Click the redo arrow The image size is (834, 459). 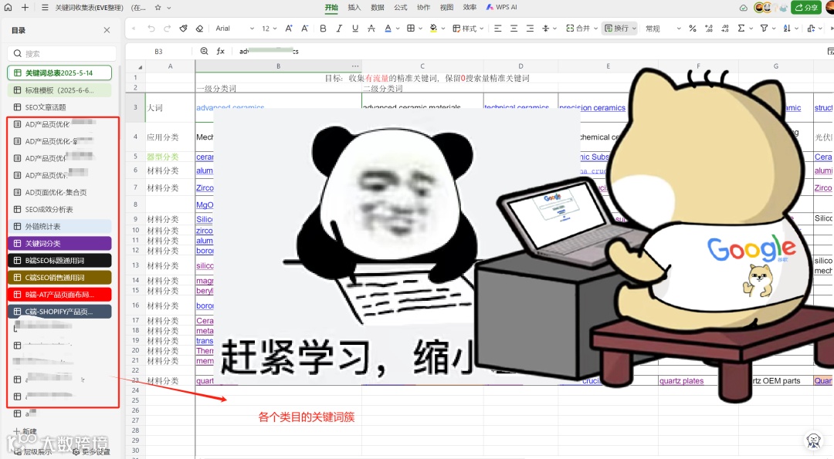tap(167, 28)
